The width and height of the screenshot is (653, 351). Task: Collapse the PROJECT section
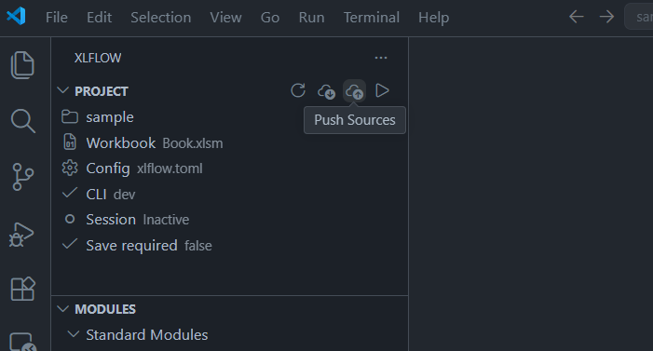(x=63, y=90)
